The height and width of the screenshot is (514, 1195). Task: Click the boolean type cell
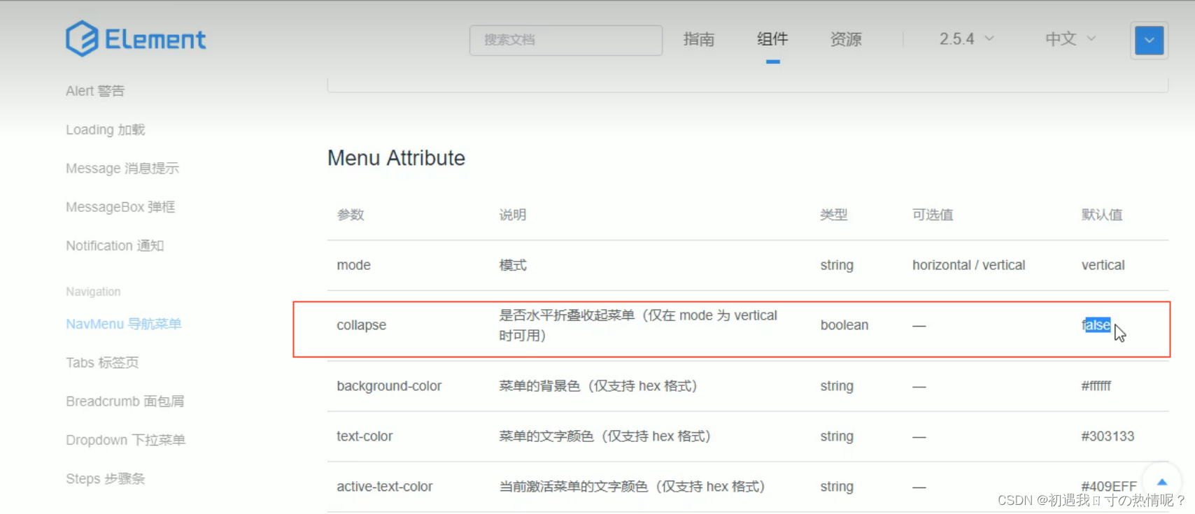(844, 325)
